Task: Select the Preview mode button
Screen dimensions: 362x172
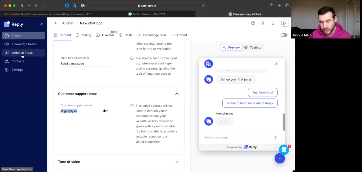Action: click(x=231, y=48)
